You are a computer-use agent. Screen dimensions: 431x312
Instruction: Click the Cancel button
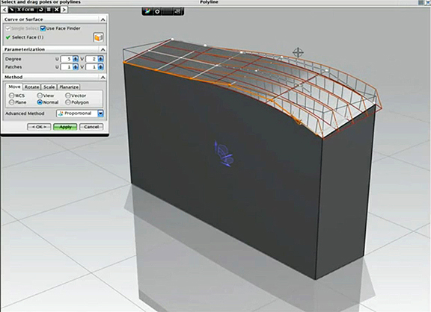pos(91,127)
